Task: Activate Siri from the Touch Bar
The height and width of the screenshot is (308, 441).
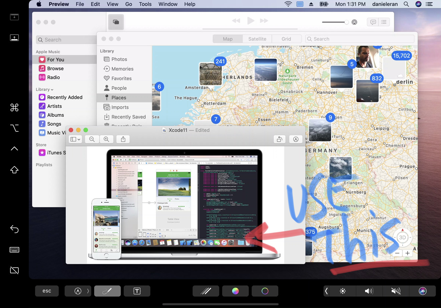Action: point(422,291)
